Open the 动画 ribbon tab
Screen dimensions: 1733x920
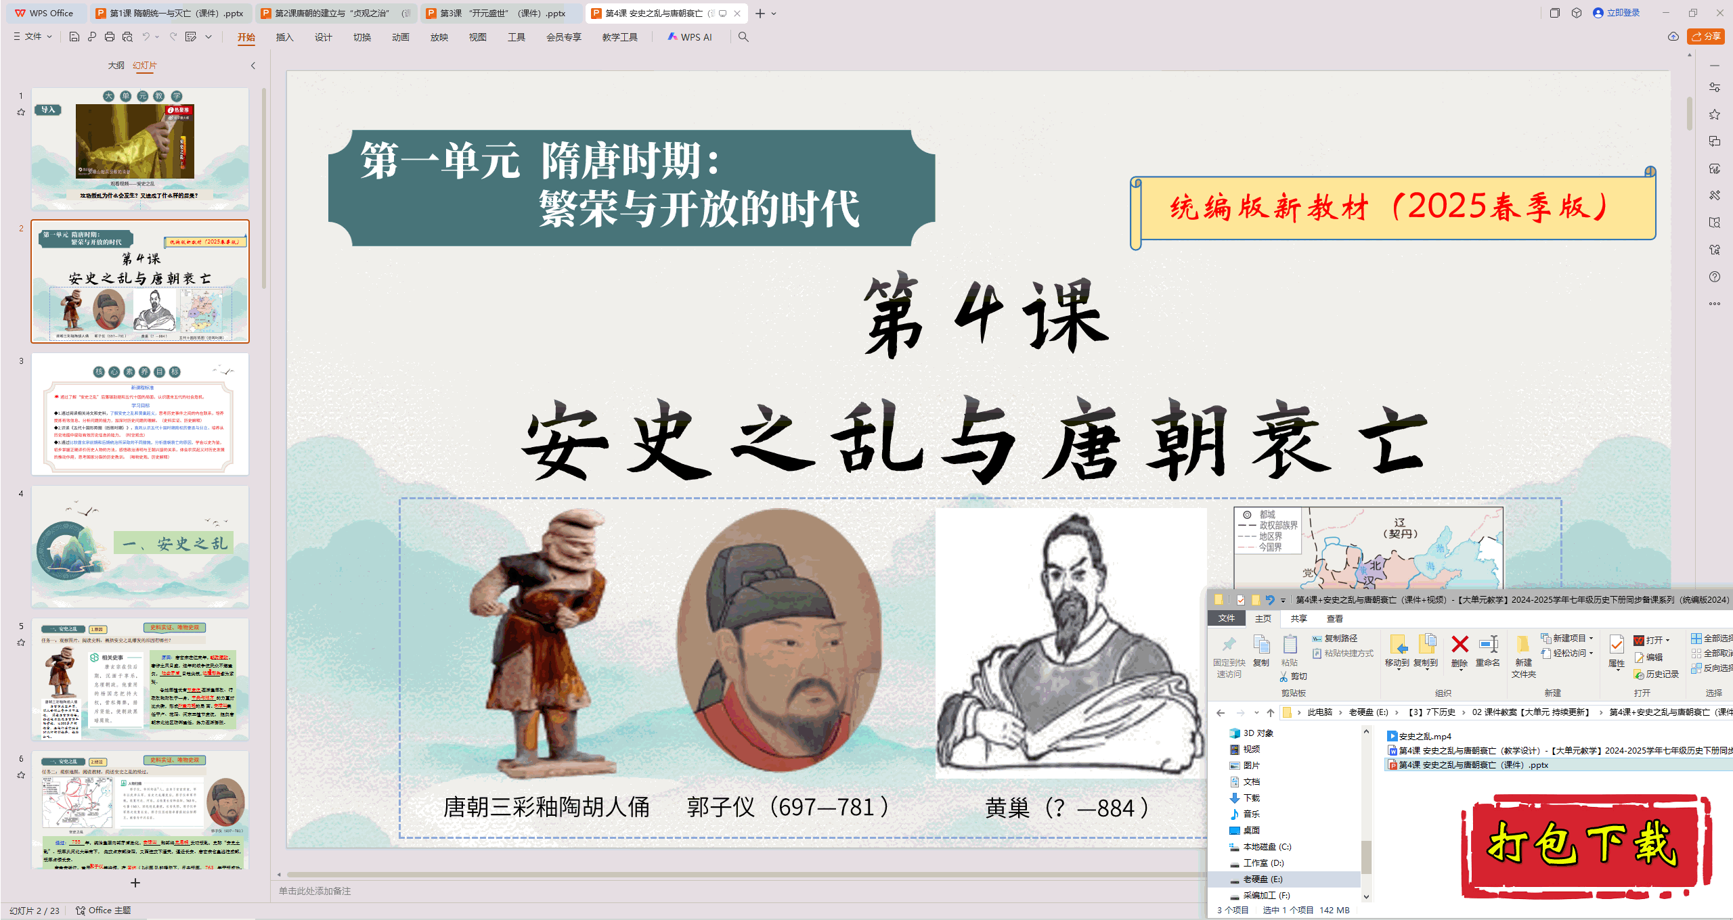(401, 37)
